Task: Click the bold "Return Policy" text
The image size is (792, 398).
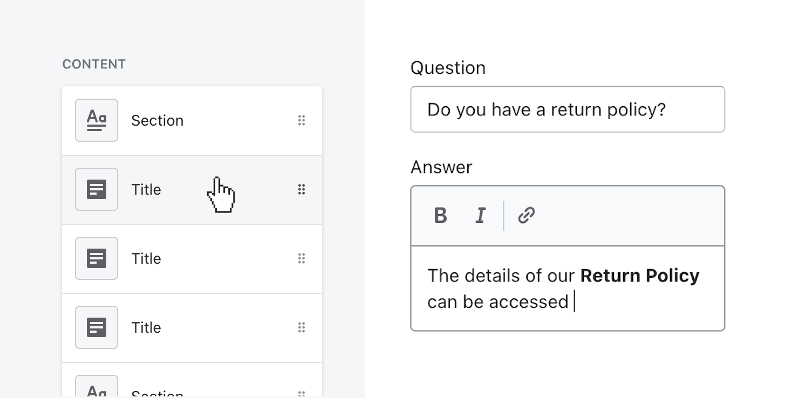Action: click(639, 276)
